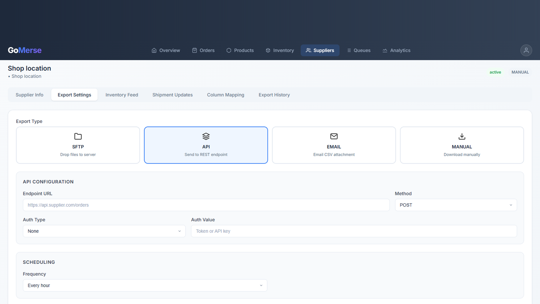This screenshot has width=540, height=304.
Task: Click the Analytics chart icon
Action: click(x=385, y=50)
